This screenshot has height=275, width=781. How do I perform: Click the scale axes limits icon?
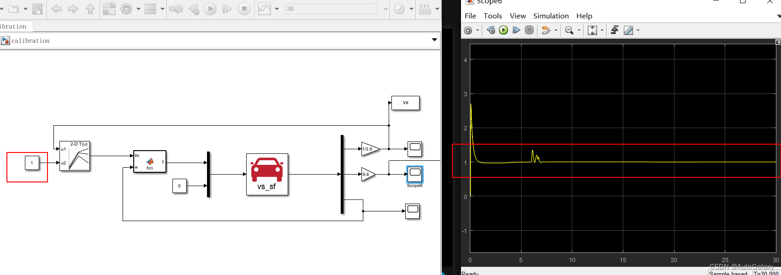point(592,30)
